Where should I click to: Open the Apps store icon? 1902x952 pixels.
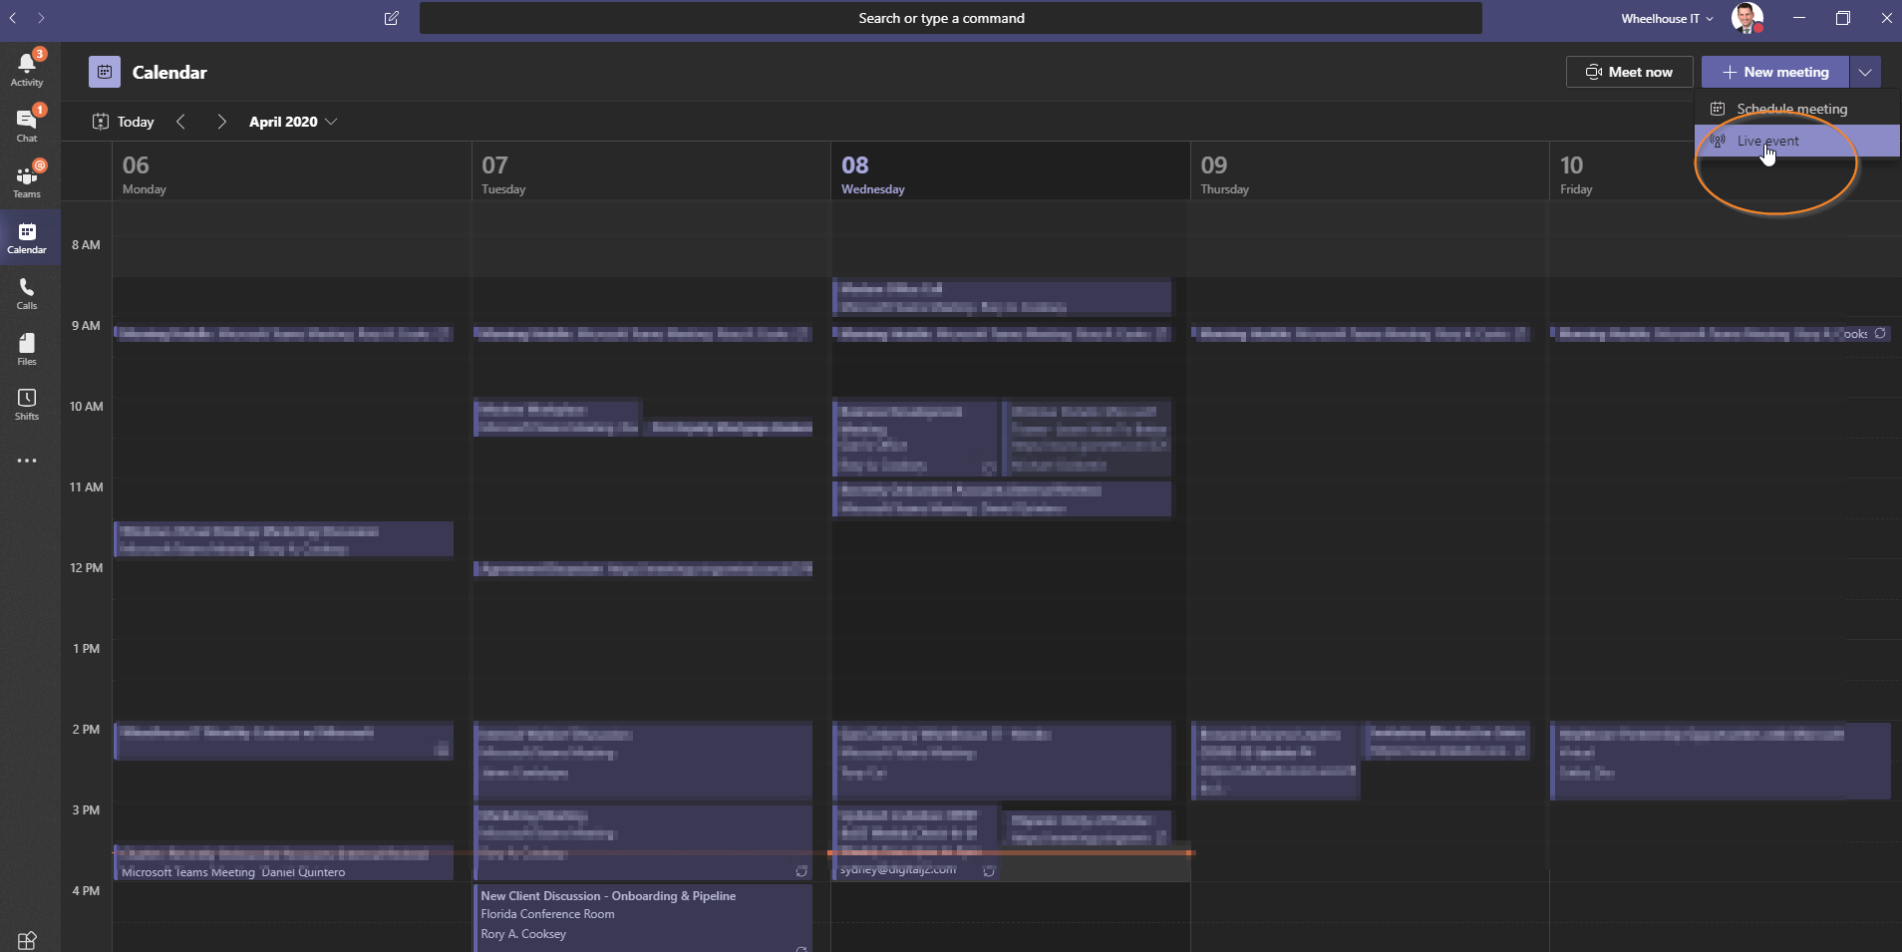pyautogui.click(x=27, y=939)
